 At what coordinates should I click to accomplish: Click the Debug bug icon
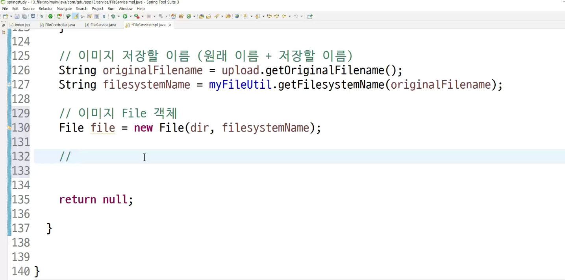point(113,16)
